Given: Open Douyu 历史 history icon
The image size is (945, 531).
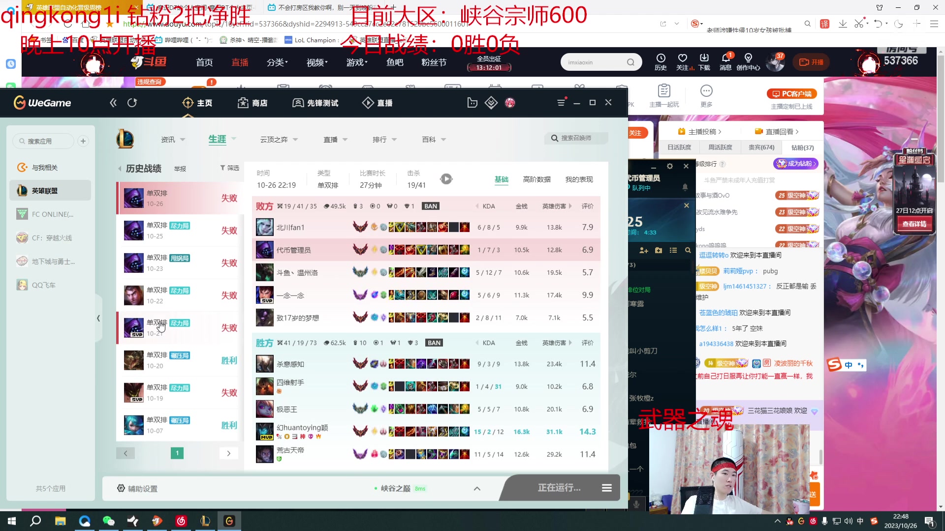Looking at the screenshot, I should (x=661, y=62).
